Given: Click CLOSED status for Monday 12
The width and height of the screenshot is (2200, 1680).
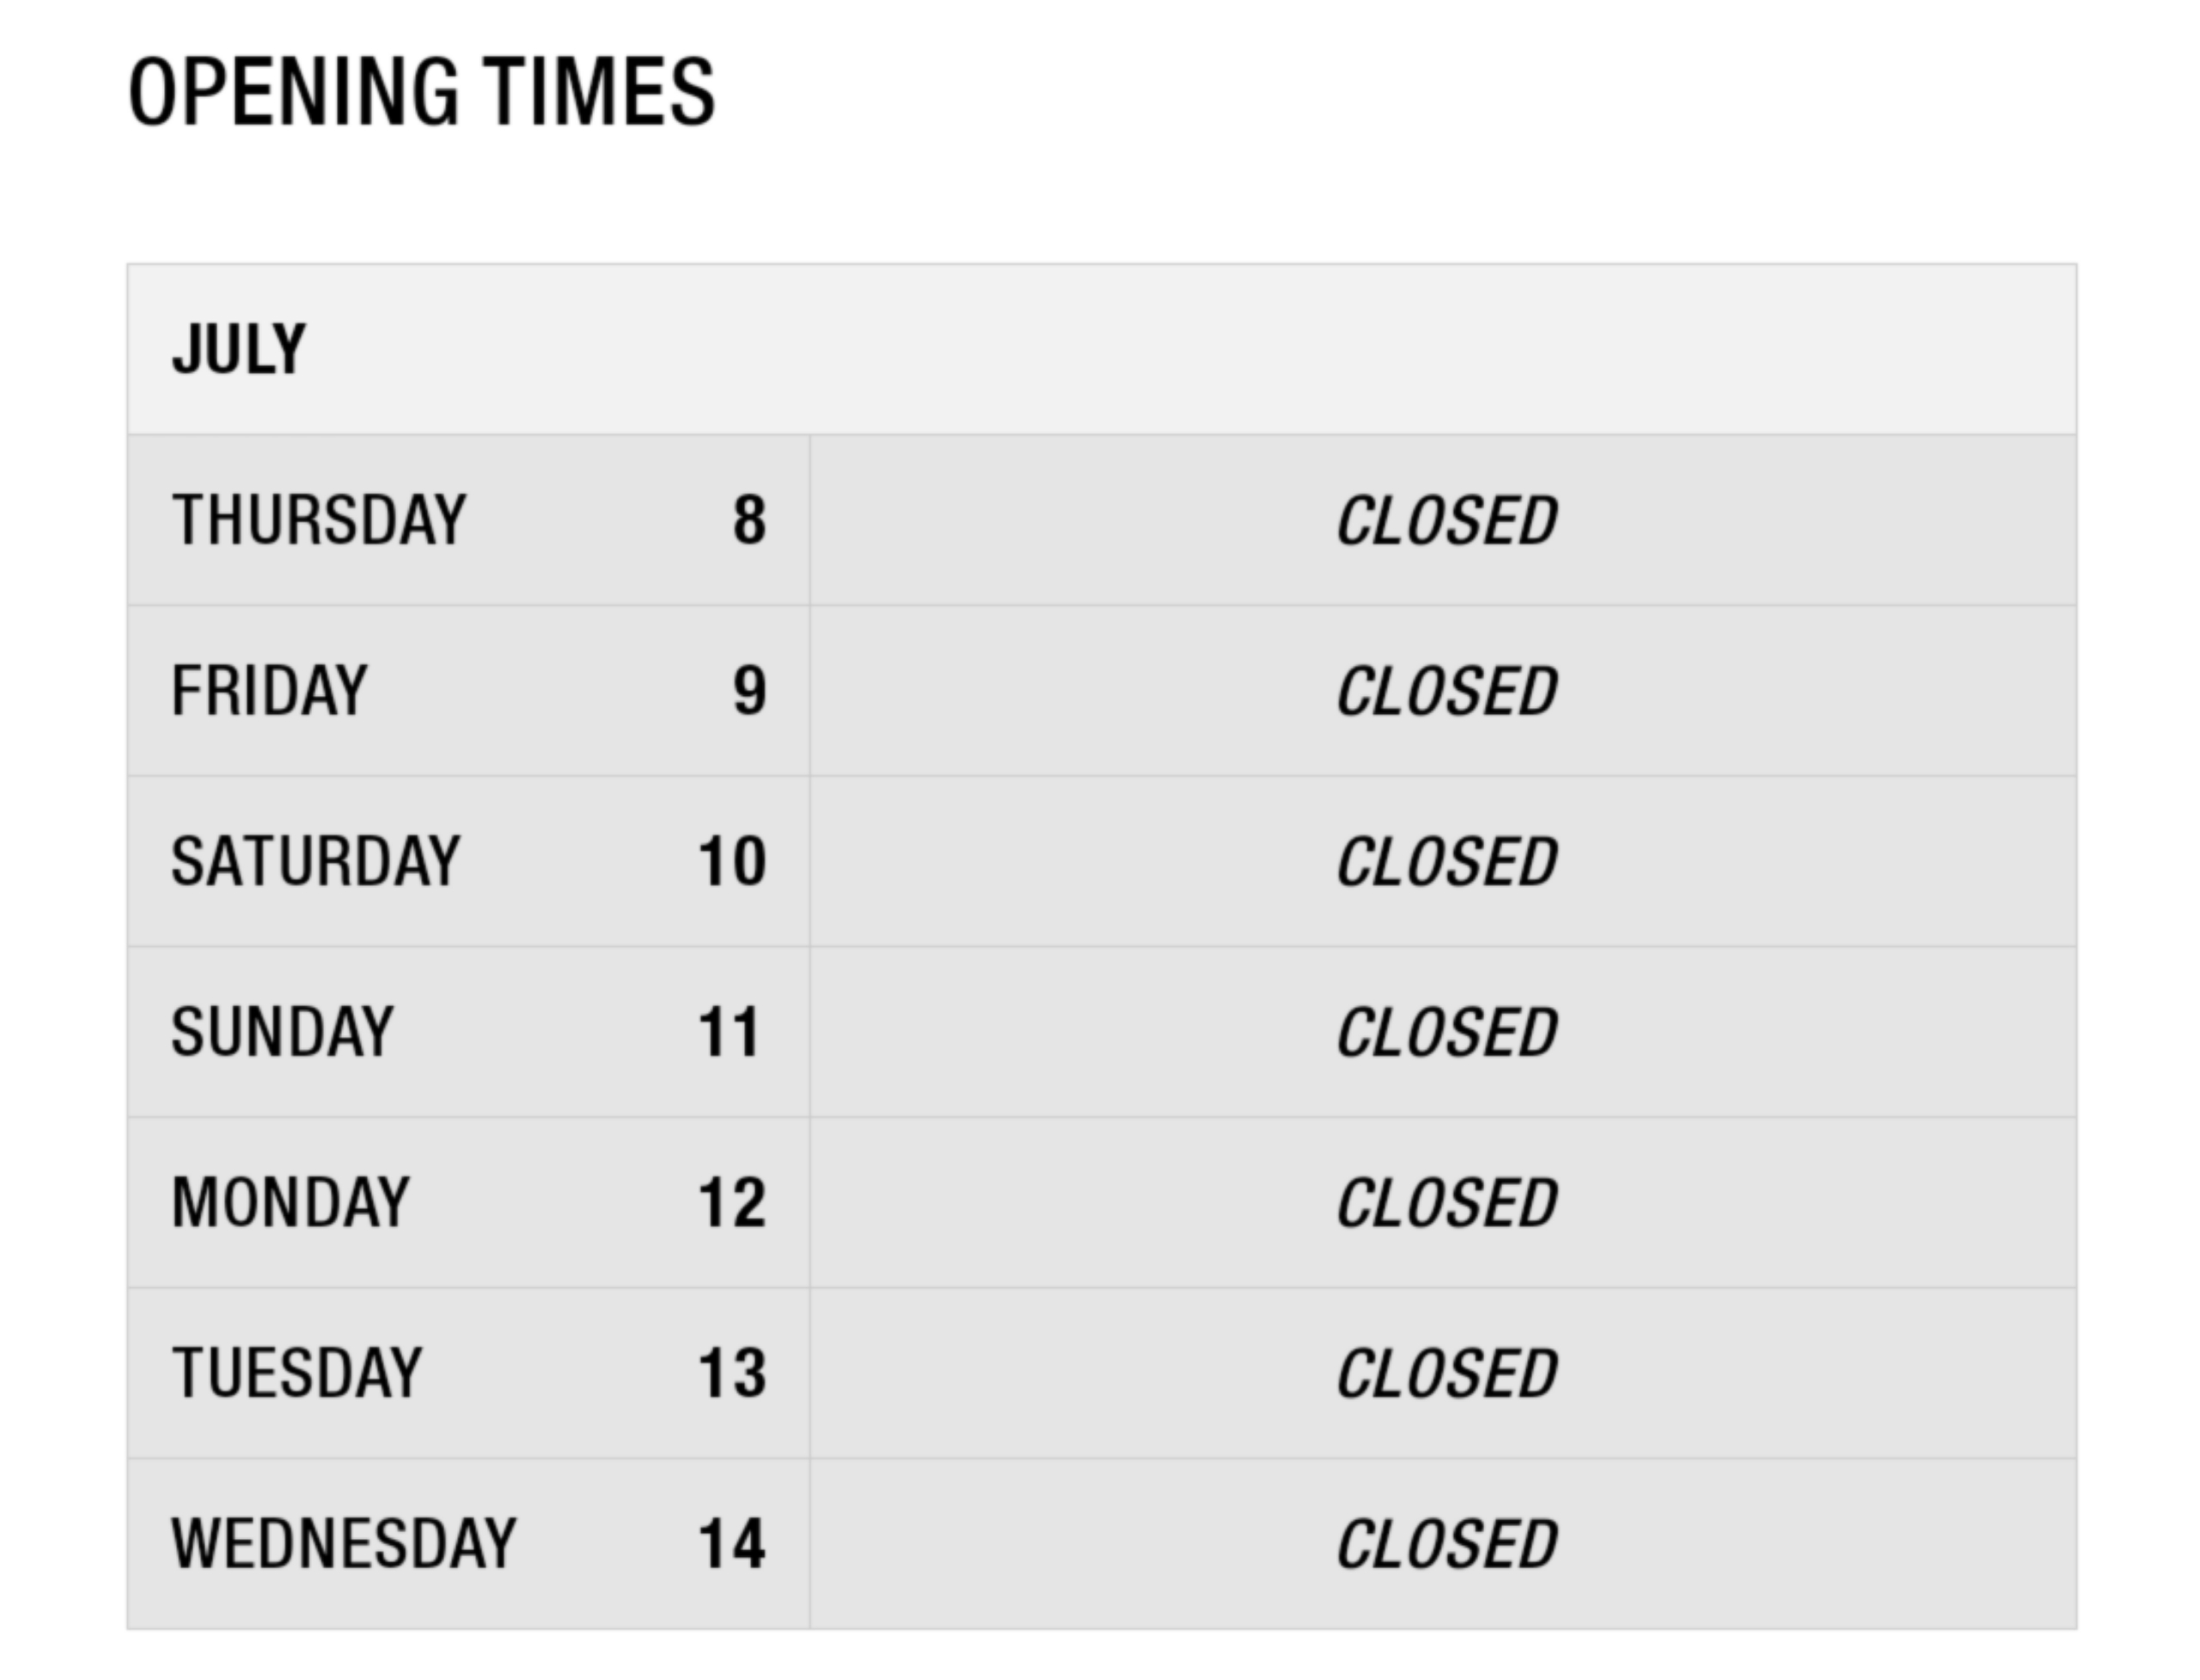Looking at the screenshot, I should tap(1446, 1203).
